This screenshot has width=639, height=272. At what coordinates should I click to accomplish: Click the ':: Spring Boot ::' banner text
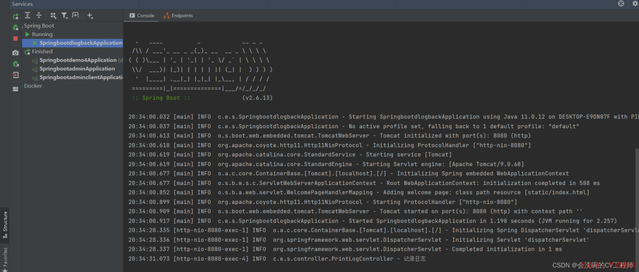(x=161, y=98)
